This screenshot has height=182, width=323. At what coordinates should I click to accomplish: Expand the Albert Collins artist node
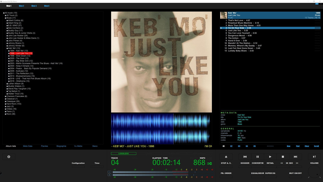(7, 20)
